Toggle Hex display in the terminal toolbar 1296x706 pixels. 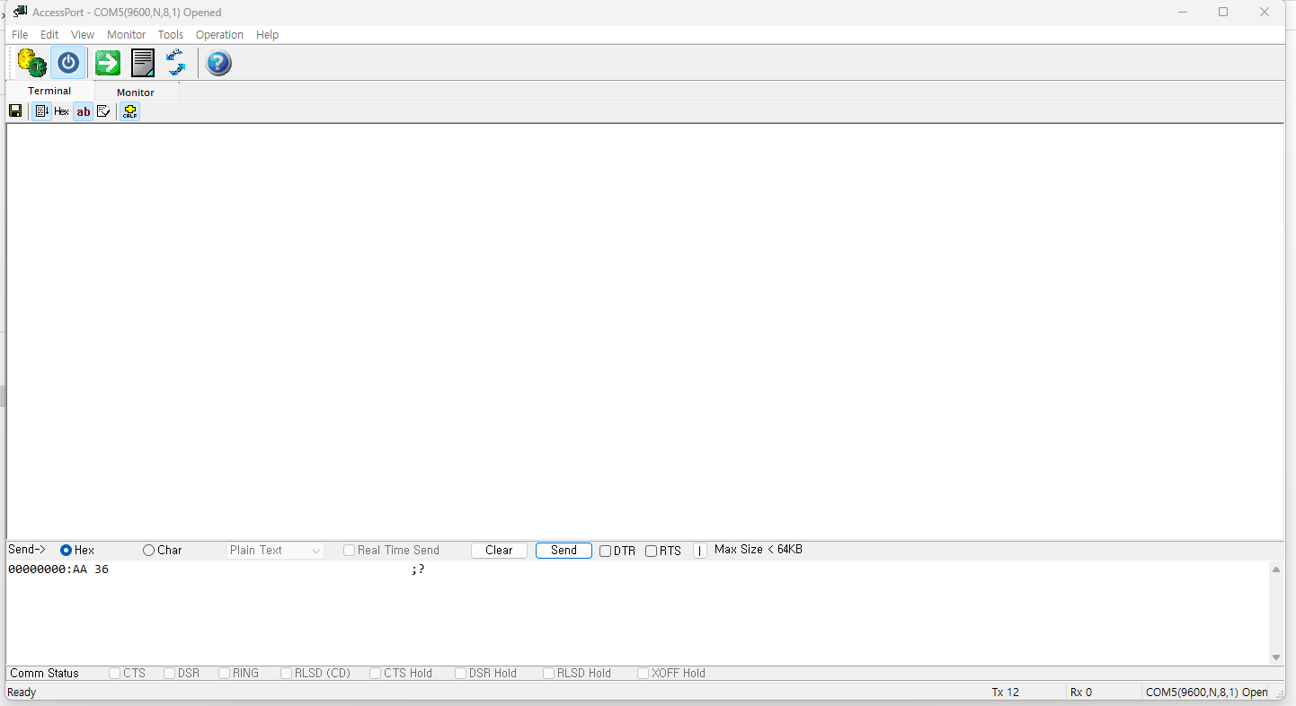coord(61,111)
